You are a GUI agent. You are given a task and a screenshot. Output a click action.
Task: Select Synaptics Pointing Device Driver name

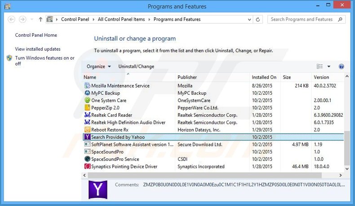click(124, 167)
